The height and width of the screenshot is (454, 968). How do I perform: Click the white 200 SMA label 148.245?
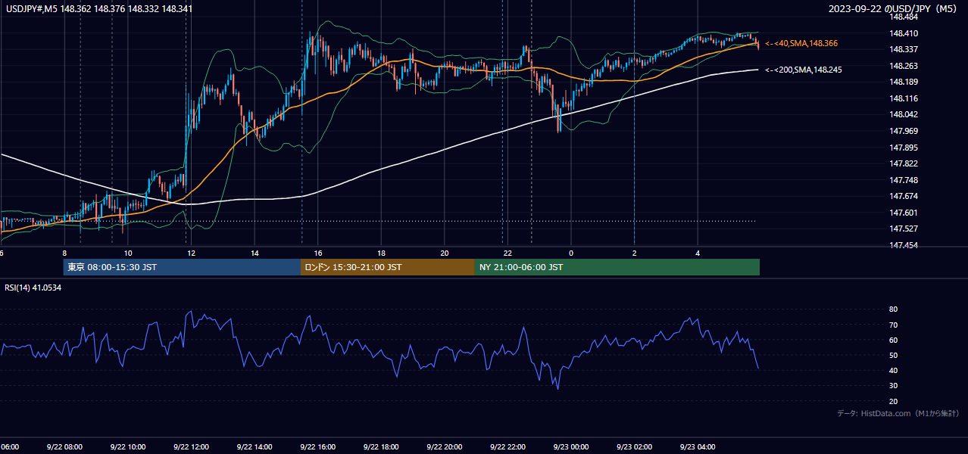click(804, 70)
